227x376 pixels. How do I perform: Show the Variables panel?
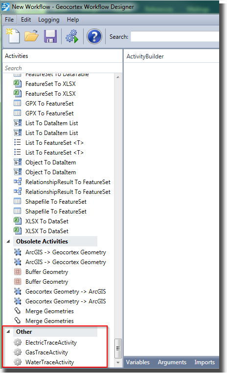click(x=138, y=362)
